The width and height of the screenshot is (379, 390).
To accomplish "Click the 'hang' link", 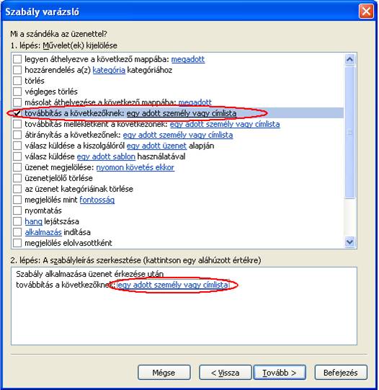I will coord(33,221).
